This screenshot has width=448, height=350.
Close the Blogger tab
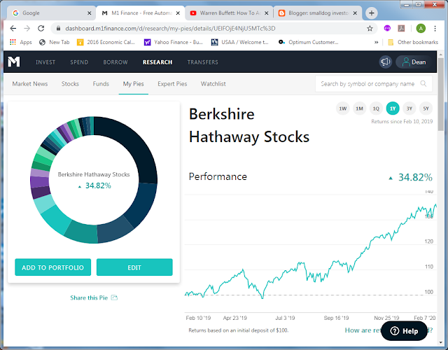[x=355, y=13]
